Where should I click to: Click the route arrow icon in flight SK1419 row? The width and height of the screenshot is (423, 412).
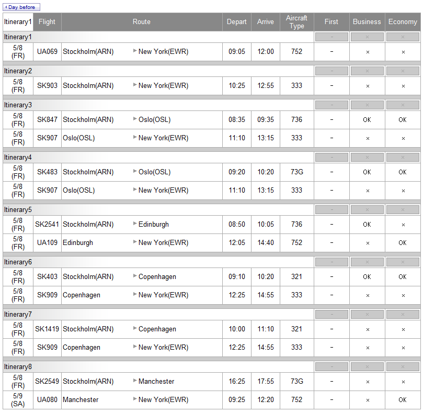(135, 328)
